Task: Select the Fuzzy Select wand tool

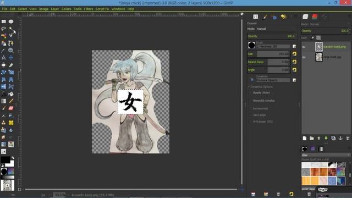Action: [x=11, y=29]
